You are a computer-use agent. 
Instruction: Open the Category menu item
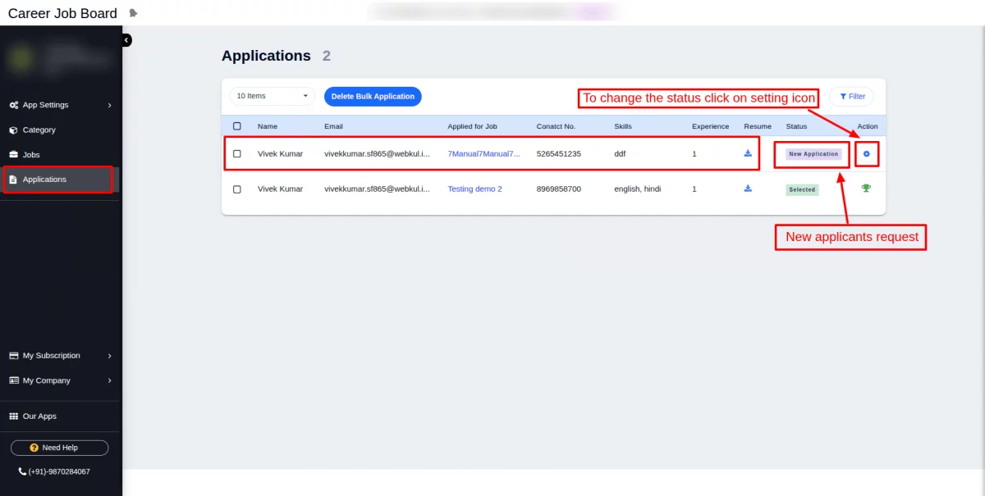click(x=61, y=130)
